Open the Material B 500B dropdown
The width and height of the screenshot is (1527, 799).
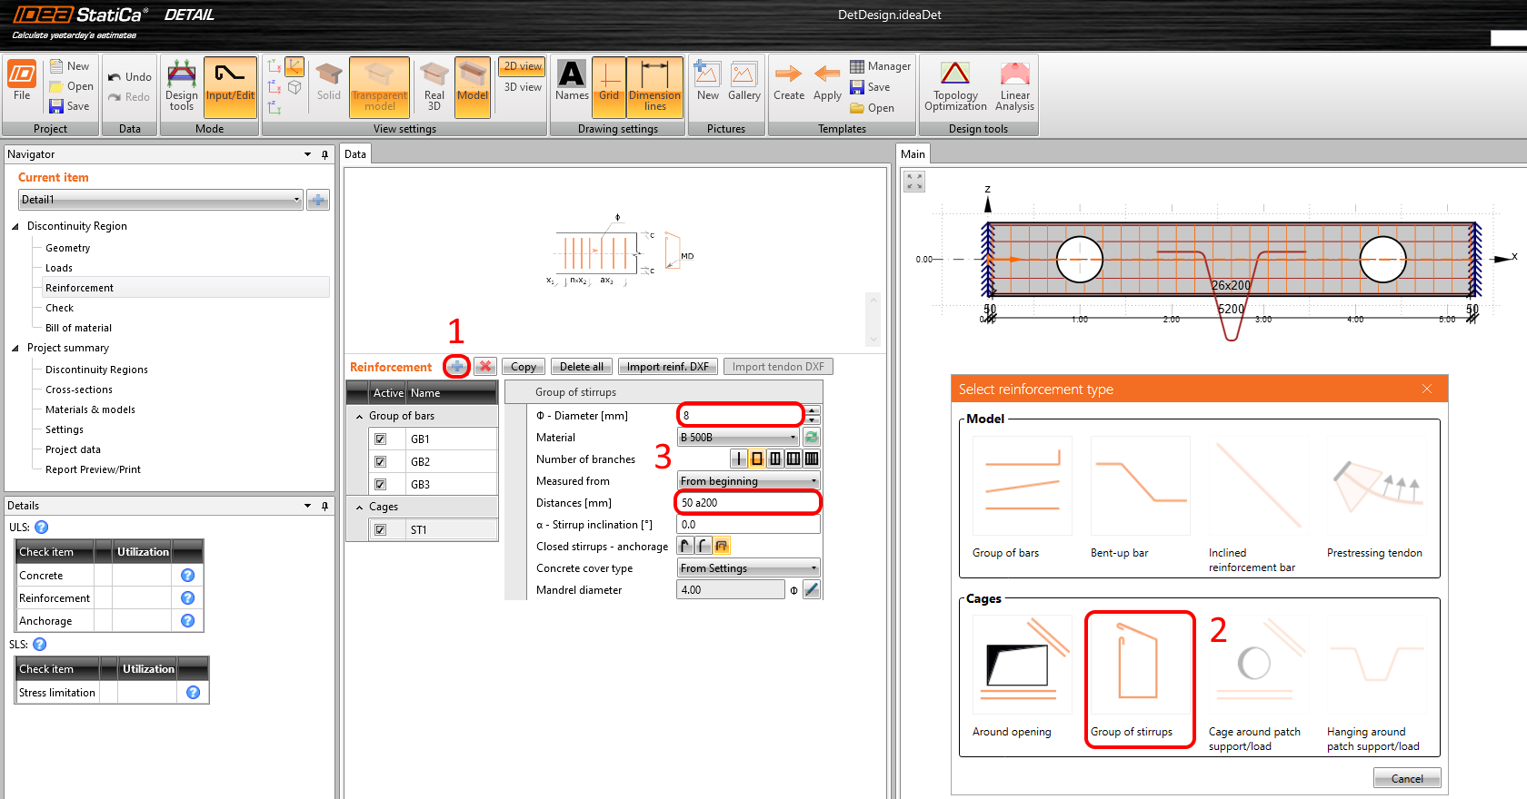click(x=737, y=438)
